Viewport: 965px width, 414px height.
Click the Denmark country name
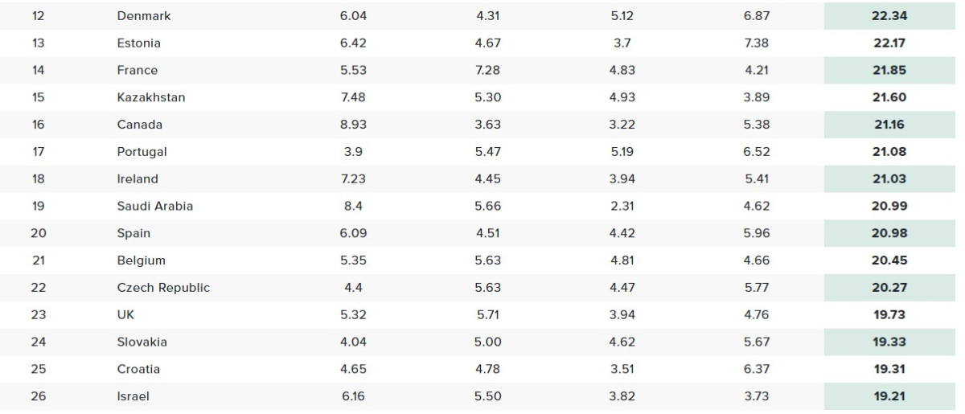coord(144,16)
